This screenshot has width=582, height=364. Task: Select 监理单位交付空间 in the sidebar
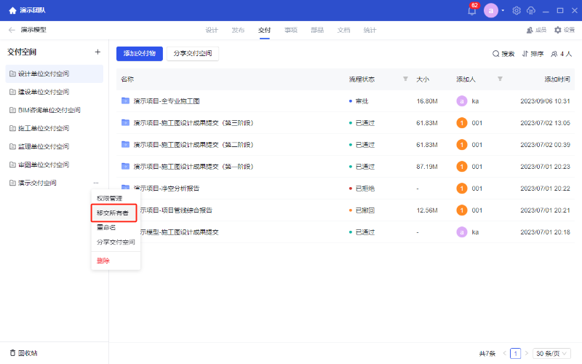(x=54, y=146)
